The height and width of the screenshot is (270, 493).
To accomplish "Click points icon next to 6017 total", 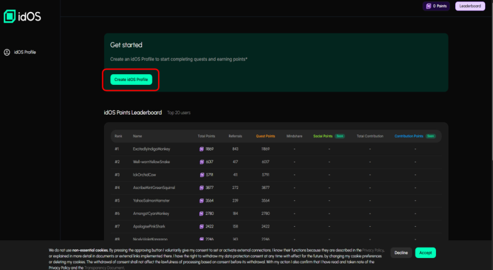I will point(201,162).
